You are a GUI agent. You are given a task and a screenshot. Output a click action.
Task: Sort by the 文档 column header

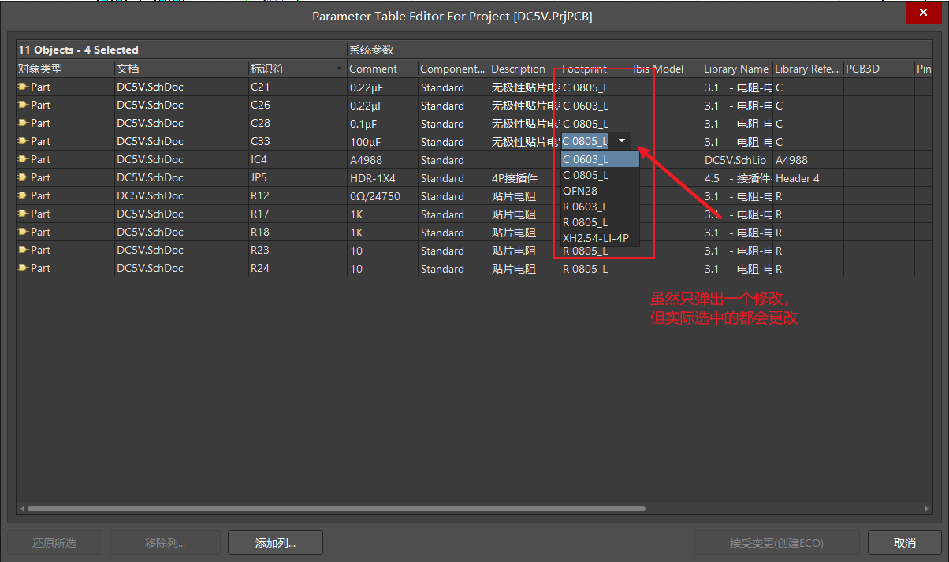[x=181, y=69]
